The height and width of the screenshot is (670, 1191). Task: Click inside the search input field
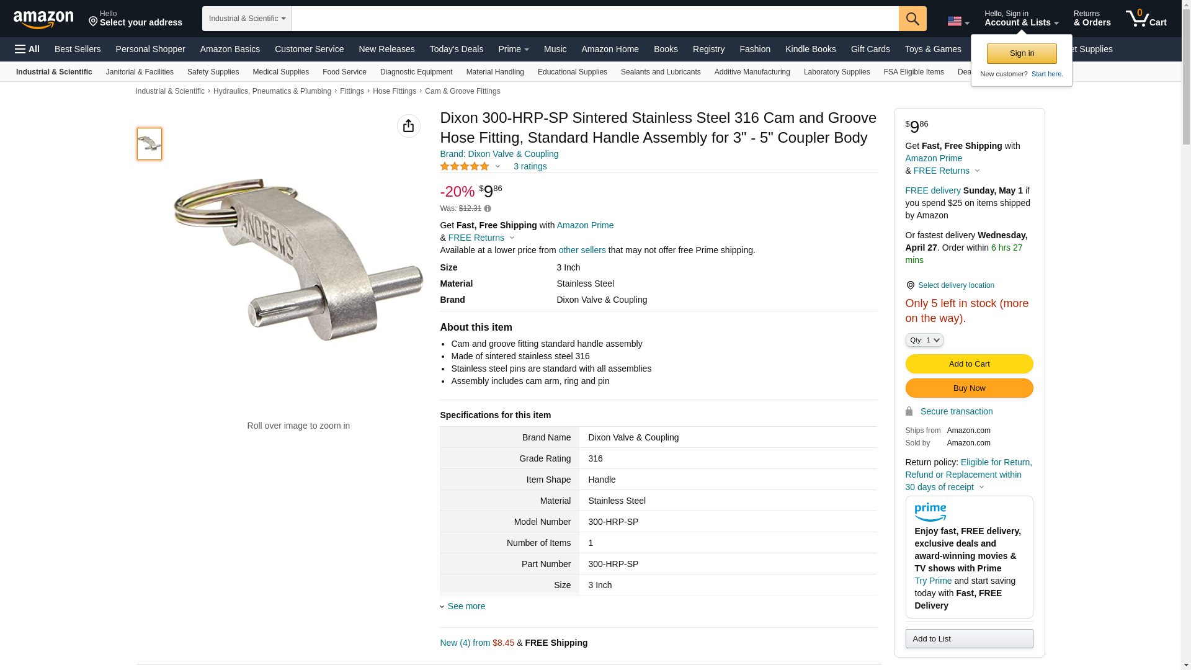594,19
